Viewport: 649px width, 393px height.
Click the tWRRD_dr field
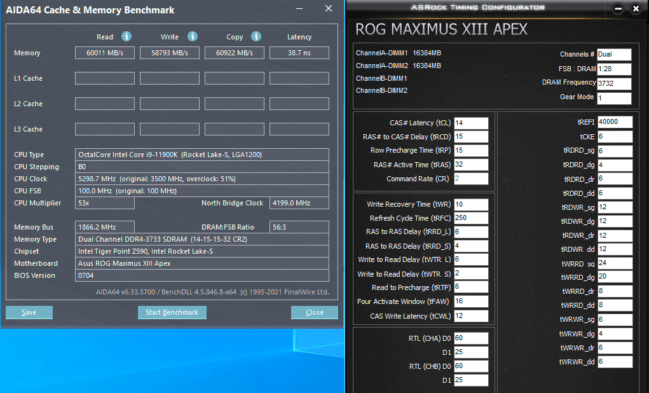615,291
